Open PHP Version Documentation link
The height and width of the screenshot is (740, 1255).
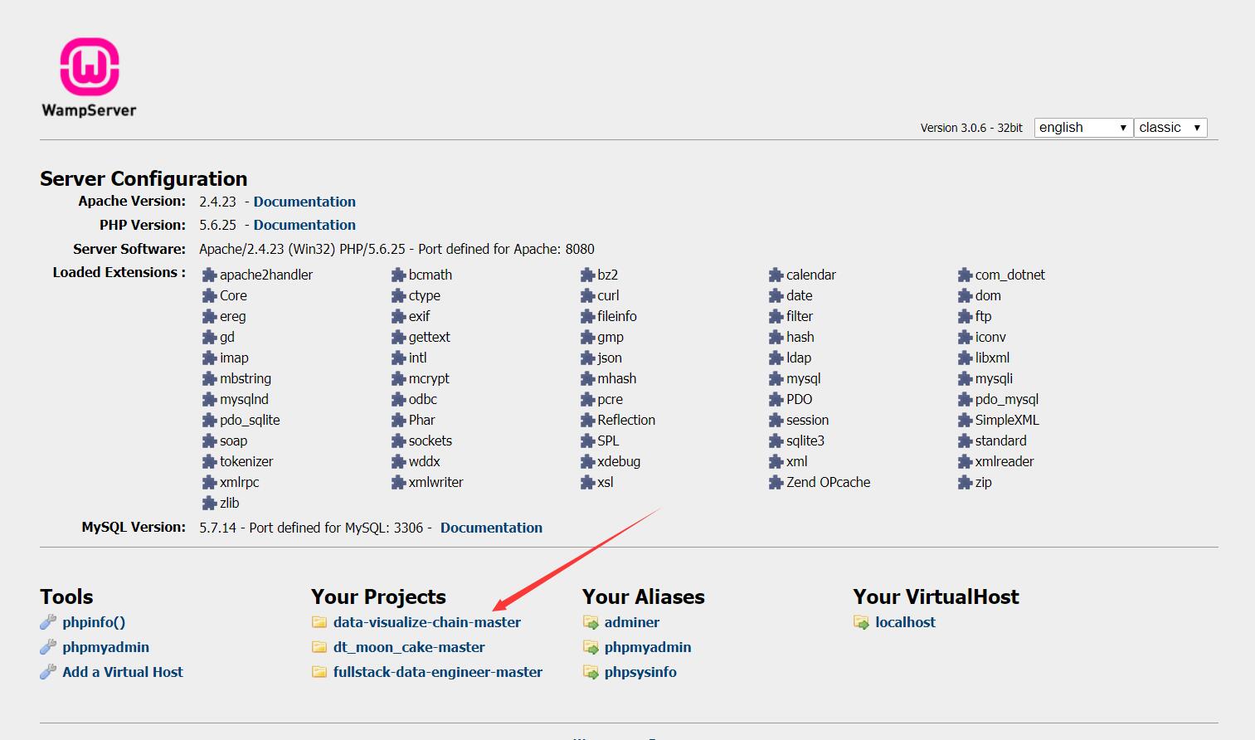click(304, 225)
